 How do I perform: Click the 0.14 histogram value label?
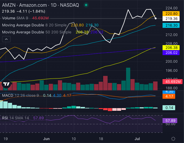tap(169, 108)
